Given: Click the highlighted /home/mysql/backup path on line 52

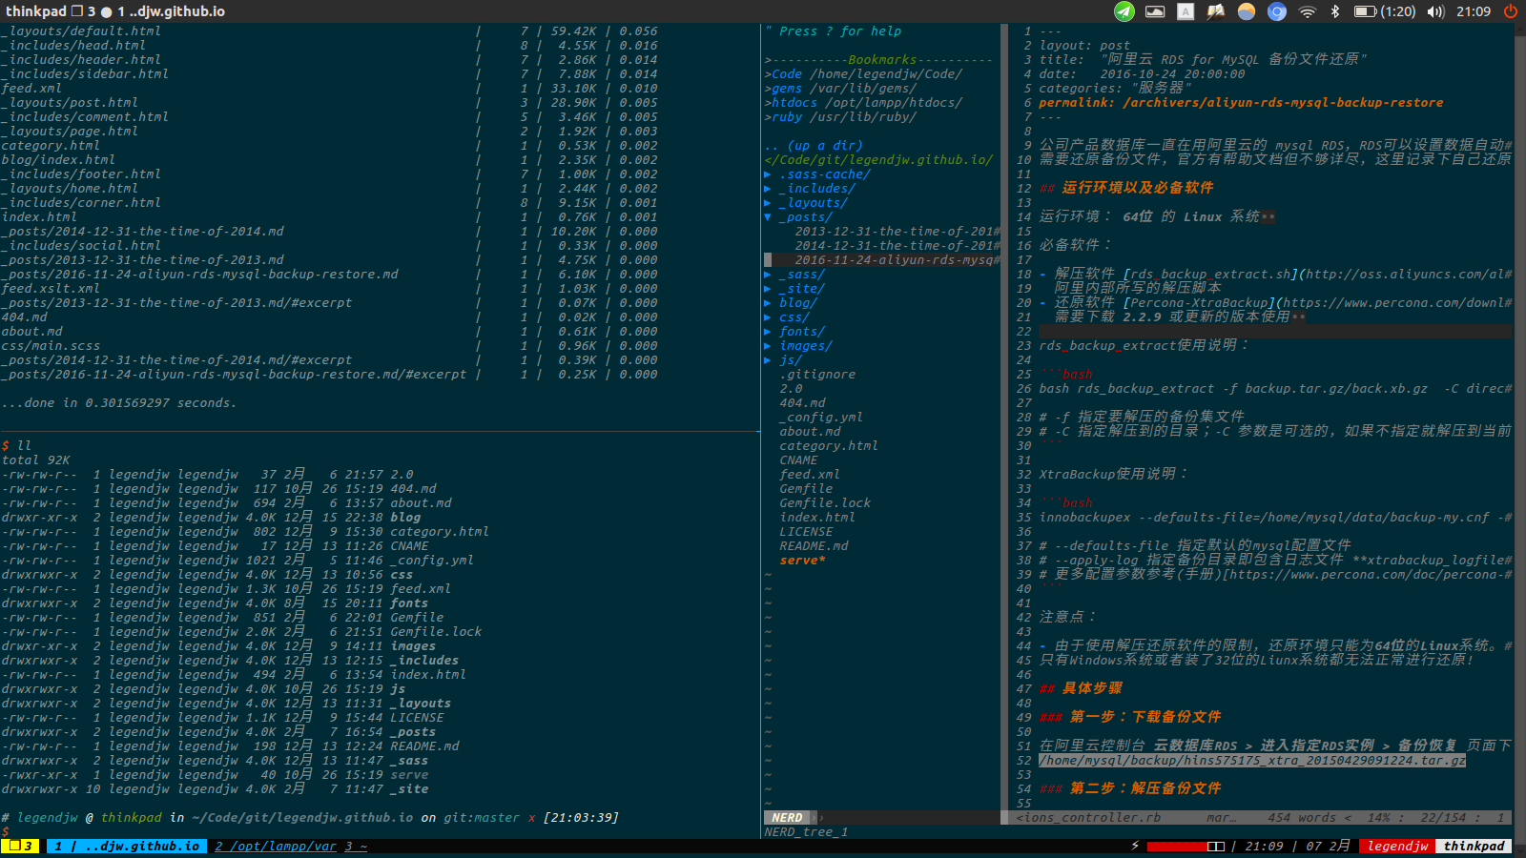Looking at the screenshot, I should click(x=1252, y=761).
